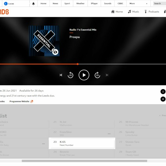
Task: Open the Weather section
Action: point(80,4)
